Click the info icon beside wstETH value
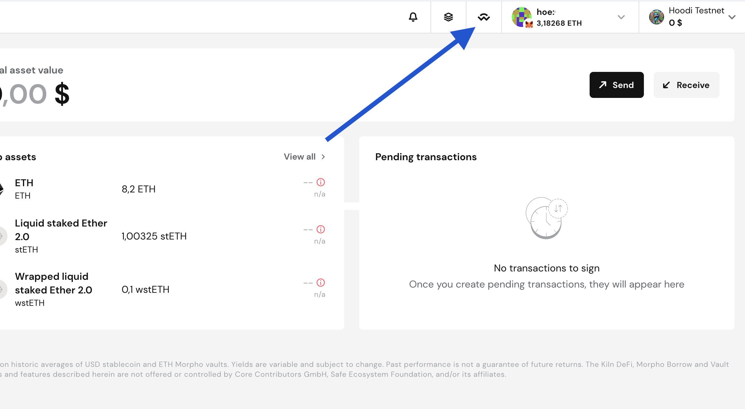The height and width of the screenshot is (409, 745). [x=320, y=283]
